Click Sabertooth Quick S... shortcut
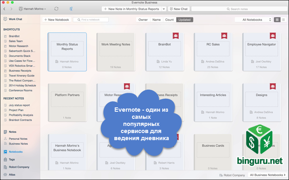The height and width of the screenshot is (180, 289). pyautogui.click(x=22, y=51)
